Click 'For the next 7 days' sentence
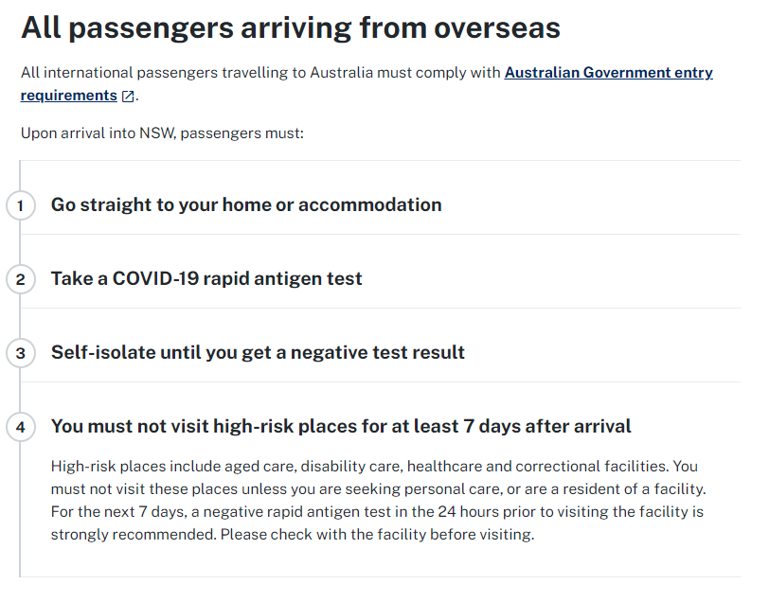Viewport: 769px width, 602px height. click(377, 512)
